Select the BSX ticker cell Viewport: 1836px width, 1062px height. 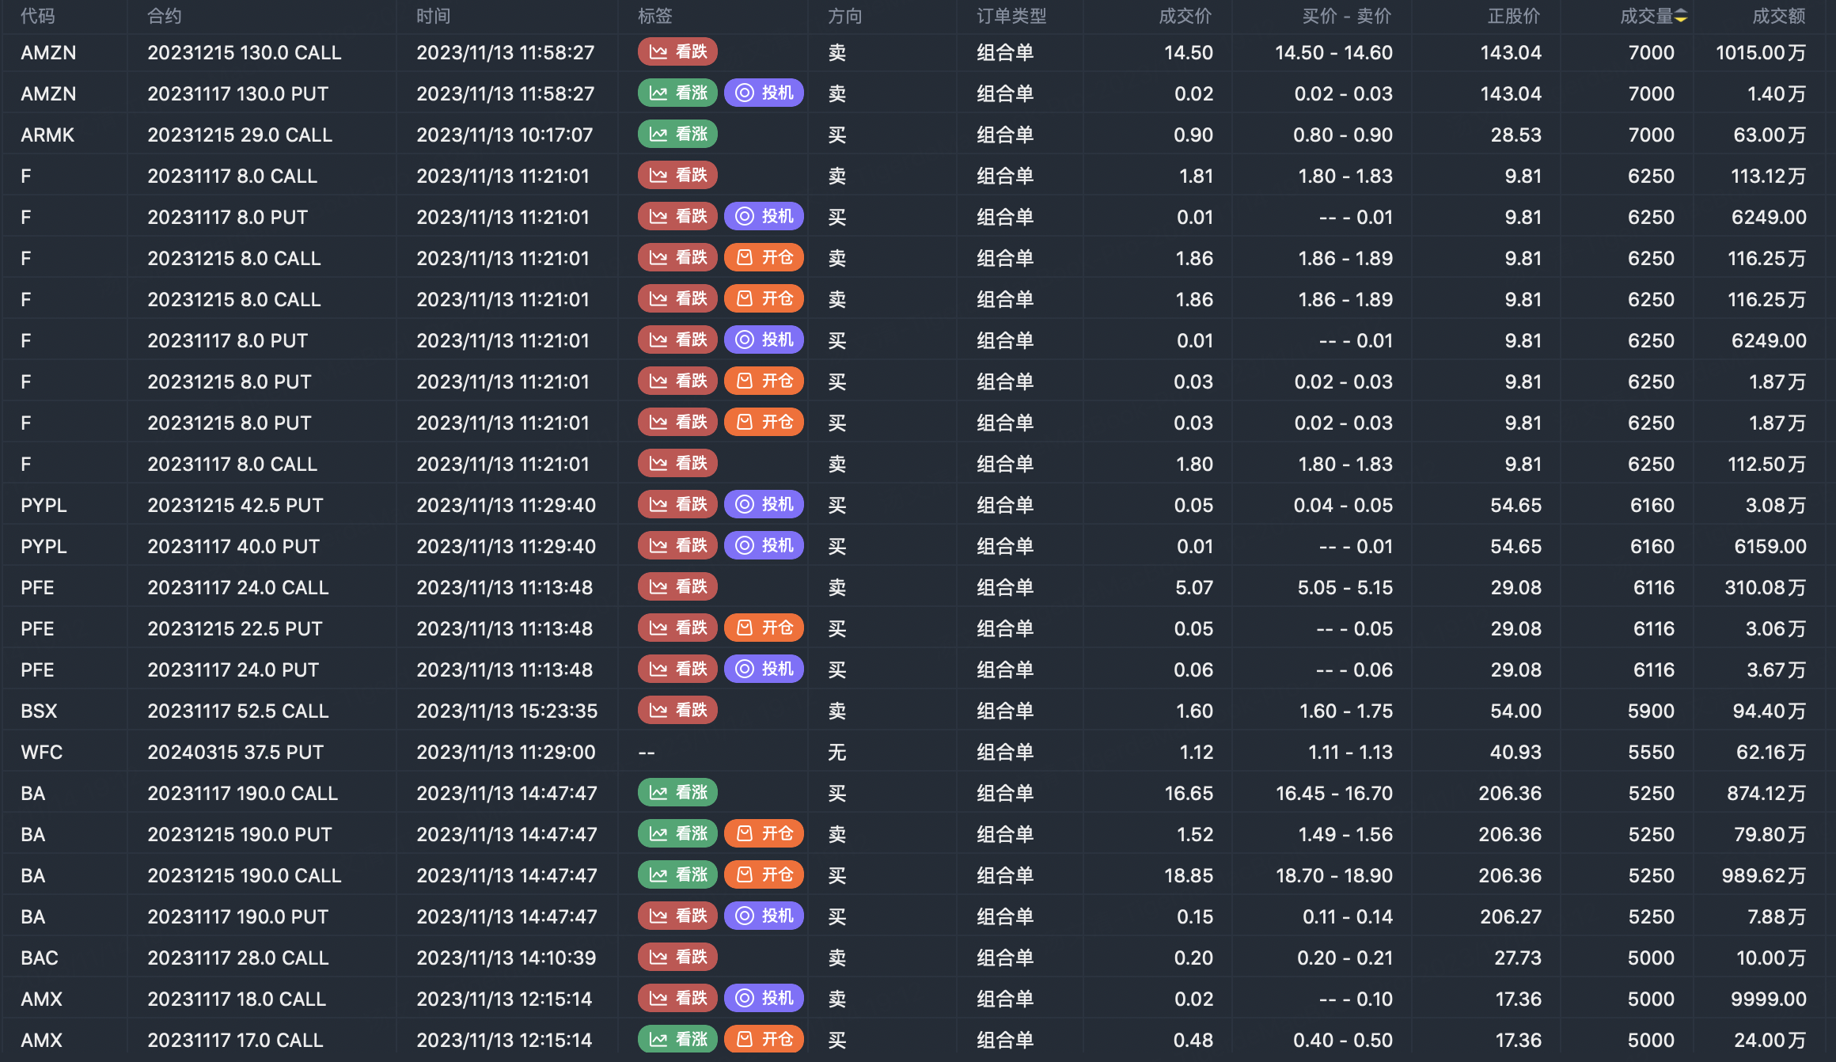pos(40,711)
